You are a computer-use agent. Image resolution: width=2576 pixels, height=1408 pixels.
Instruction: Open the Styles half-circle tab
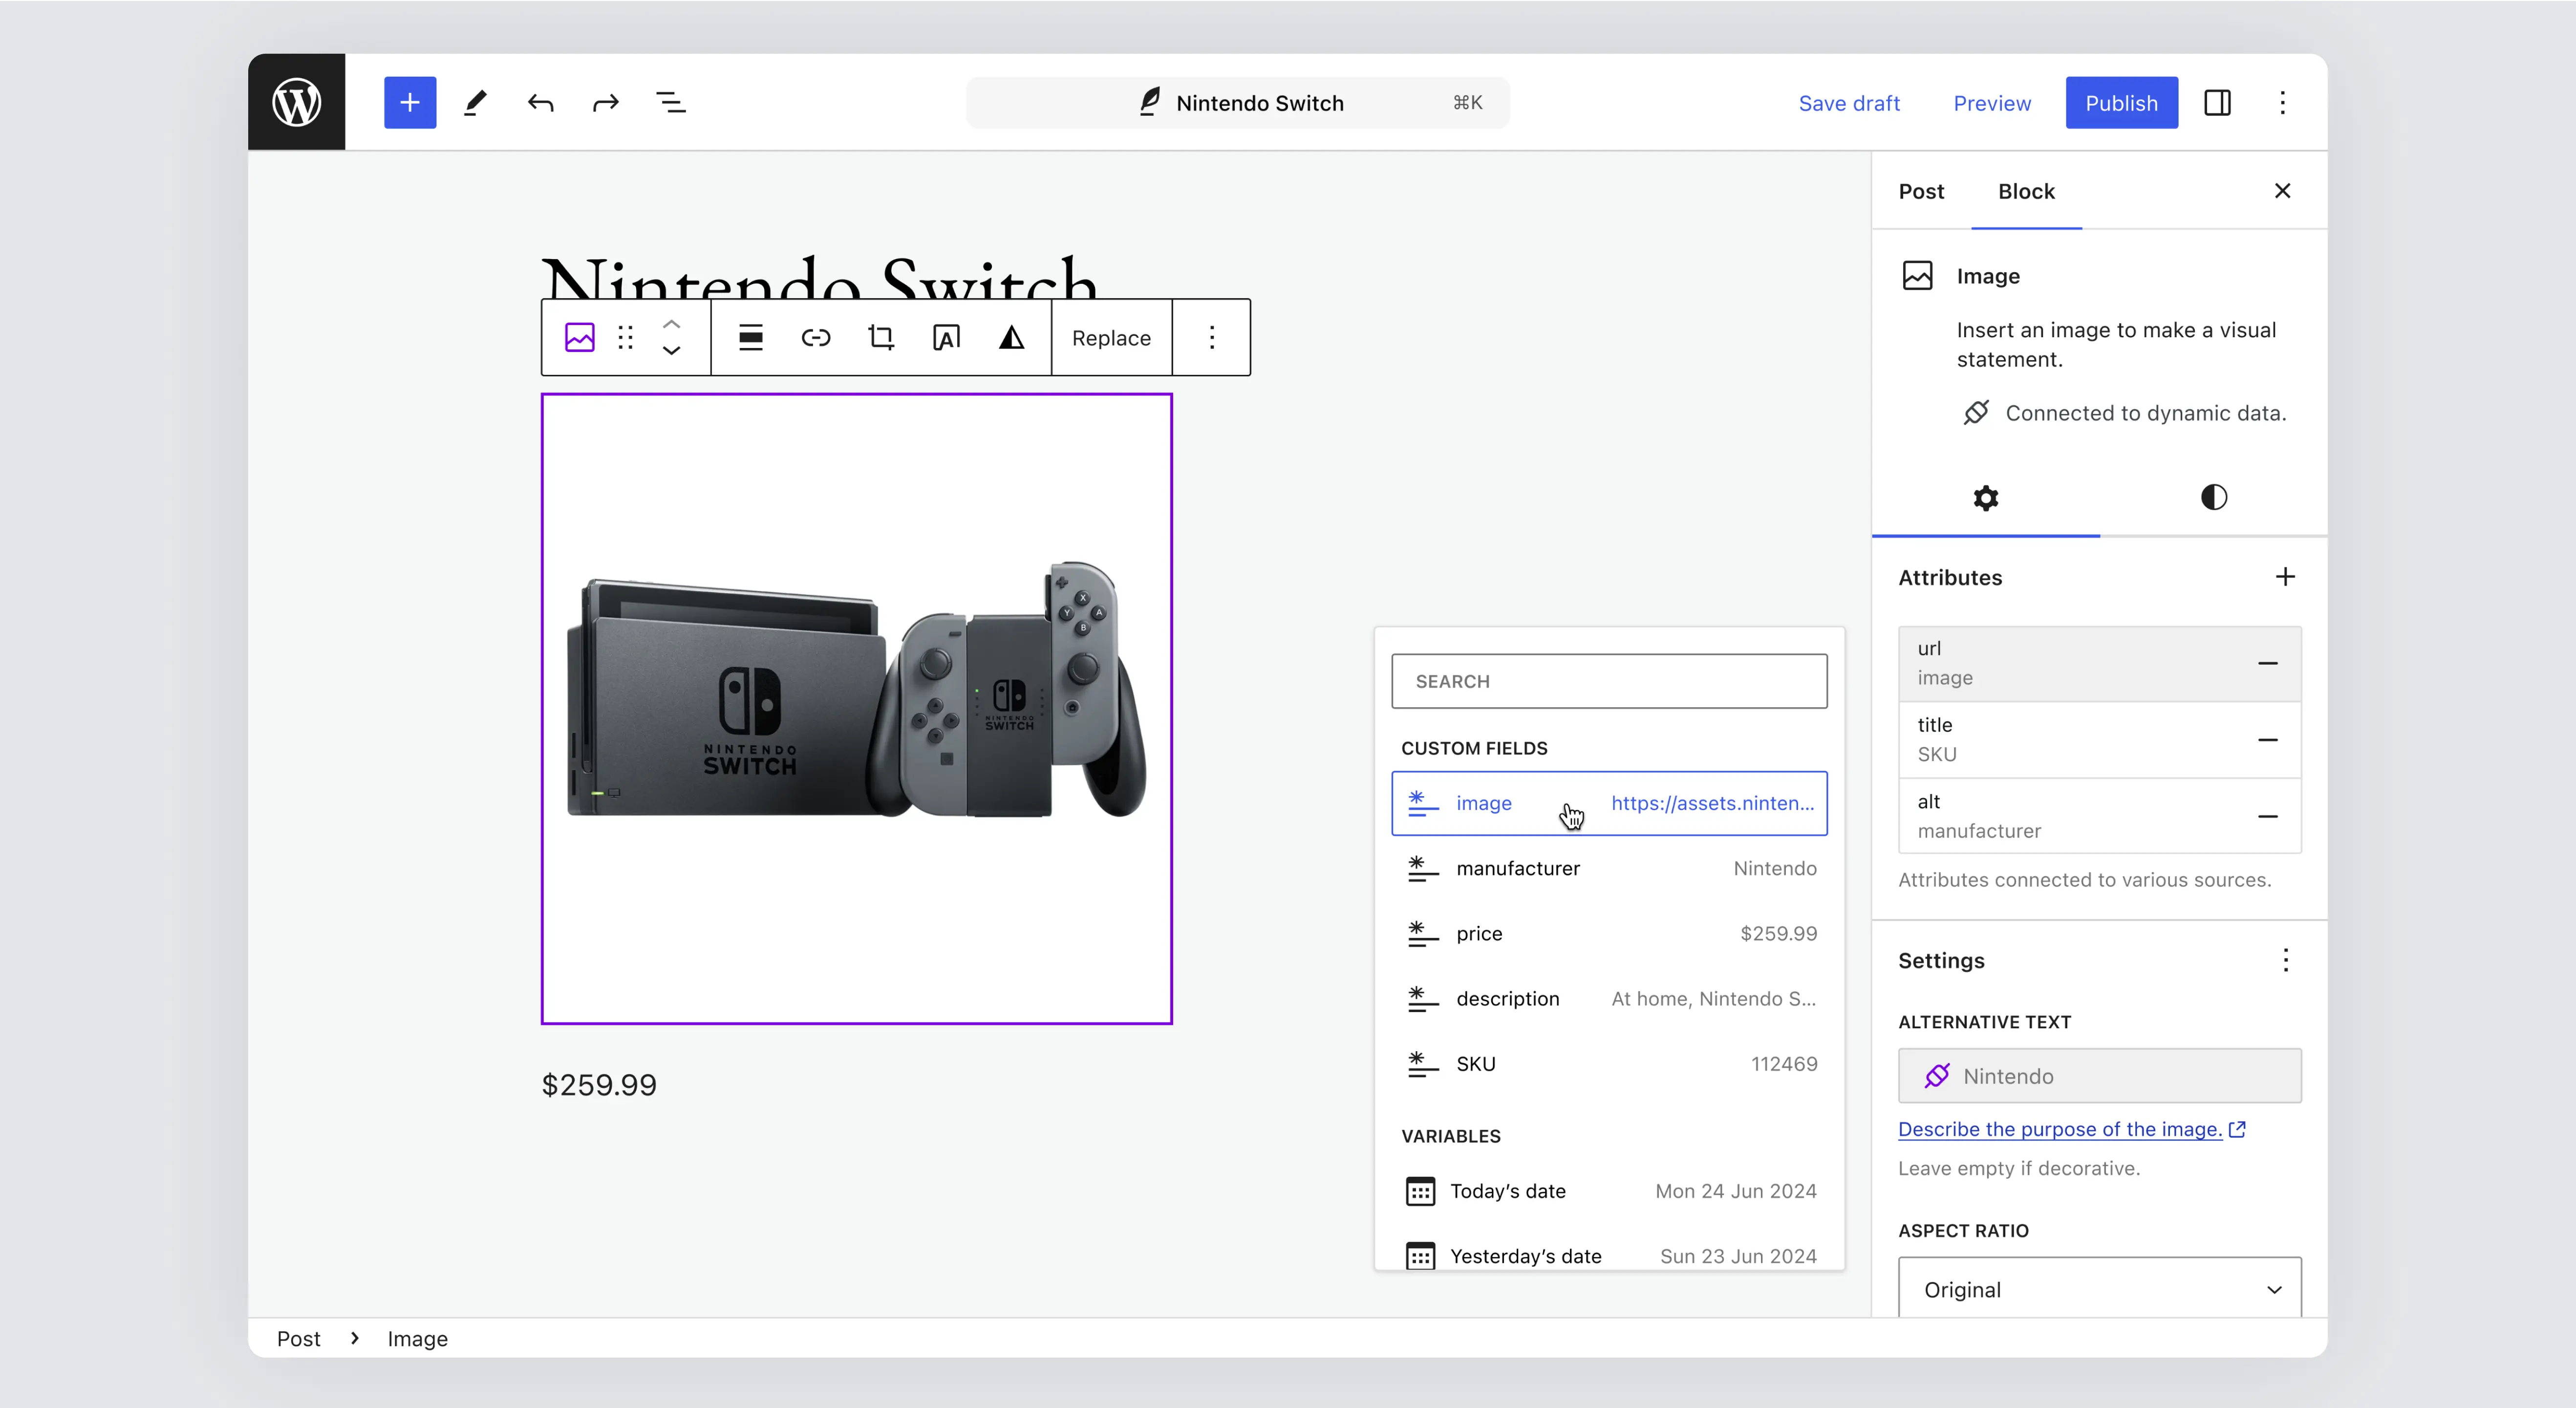click(2213, 497)
